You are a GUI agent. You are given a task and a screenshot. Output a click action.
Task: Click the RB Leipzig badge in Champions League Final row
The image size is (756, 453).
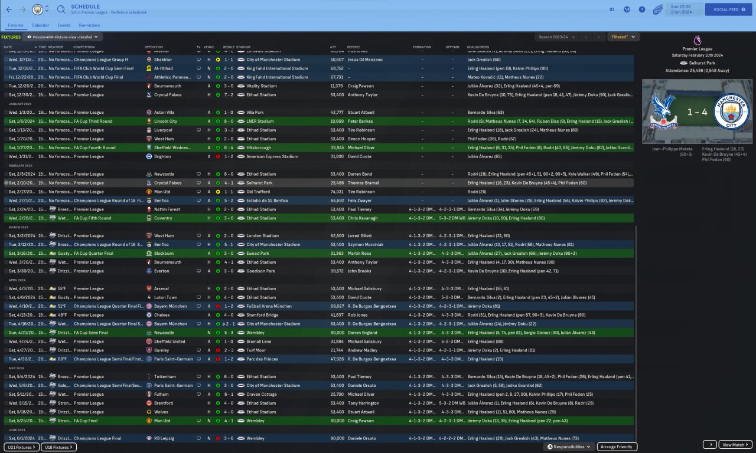pos(149,438)
